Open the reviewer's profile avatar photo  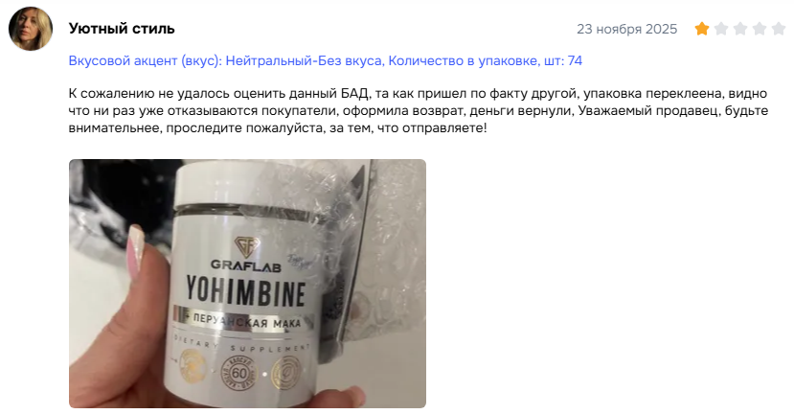click(x=31, y=29)
